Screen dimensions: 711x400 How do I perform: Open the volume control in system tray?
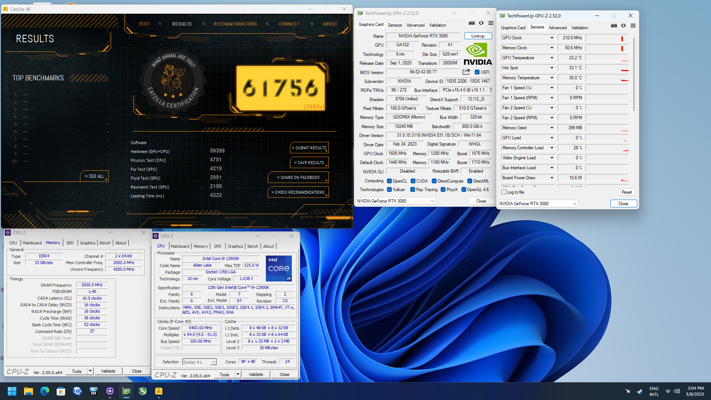[677, 391]
